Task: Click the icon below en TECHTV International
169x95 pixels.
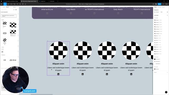Action: tap(95, 13)
